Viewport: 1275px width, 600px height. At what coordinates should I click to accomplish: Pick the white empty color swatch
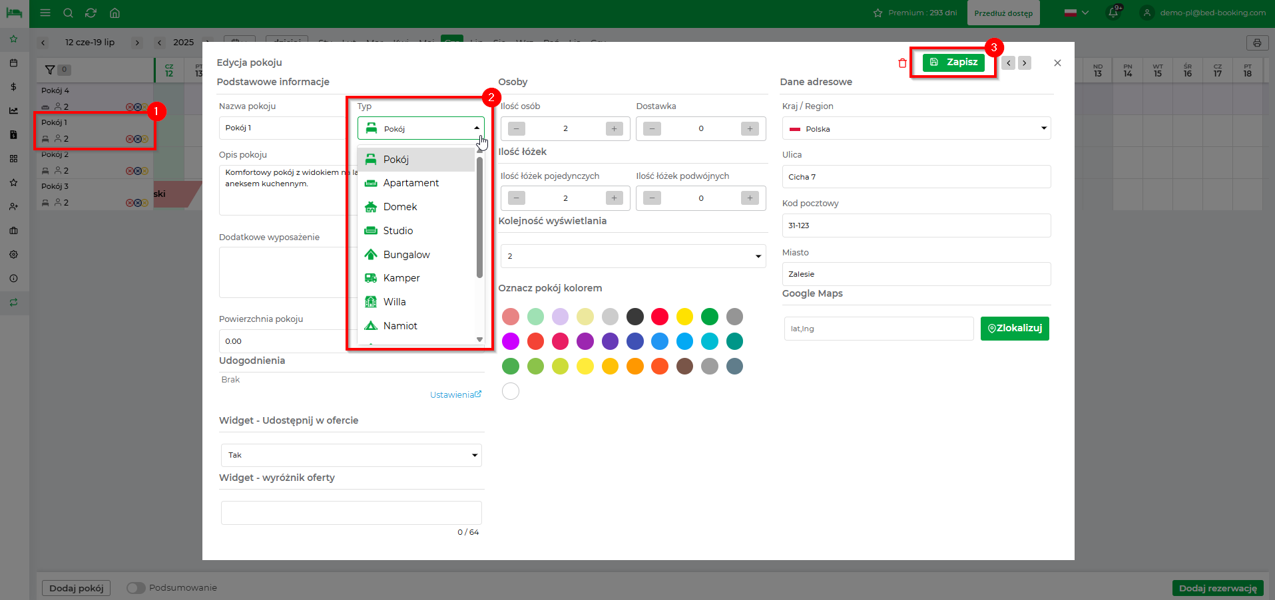[511, 391]
